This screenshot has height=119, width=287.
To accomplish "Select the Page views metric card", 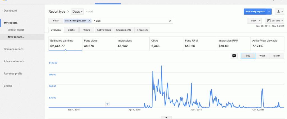I will click(x=99, y=44).
